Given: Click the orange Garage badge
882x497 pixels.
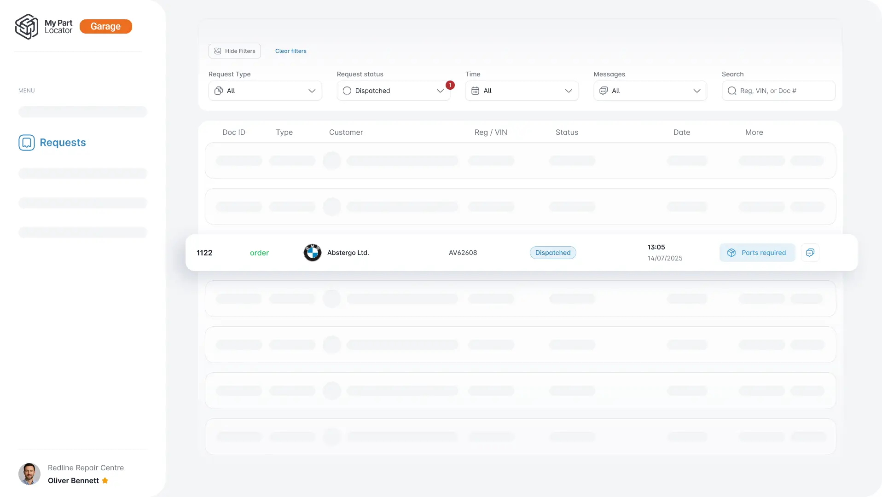Looking at the screenshot, I should pyautogui.click(x=105, y=27).
